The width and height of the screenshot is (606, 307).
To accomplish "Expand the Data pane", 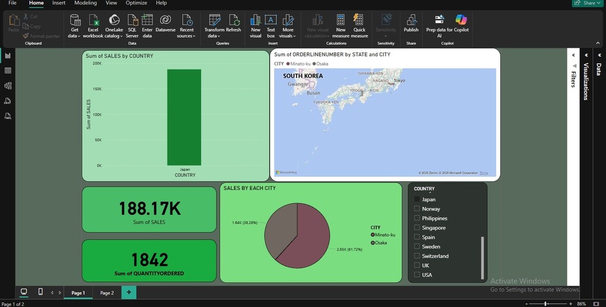I will (599, 55).
